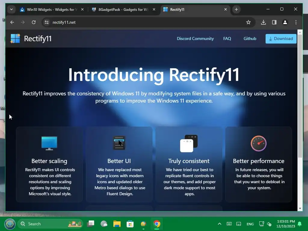Select the Better scaling heading
Viewport: 308px width, 231px height.
[x=49, y=161]
